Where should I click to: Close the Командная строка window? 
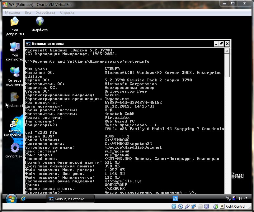[227, 44]
